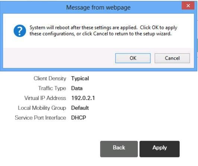The height and width of the screenshot is (166, 198).
Task: Click the Client Density label
Action: tap(50, 78)
